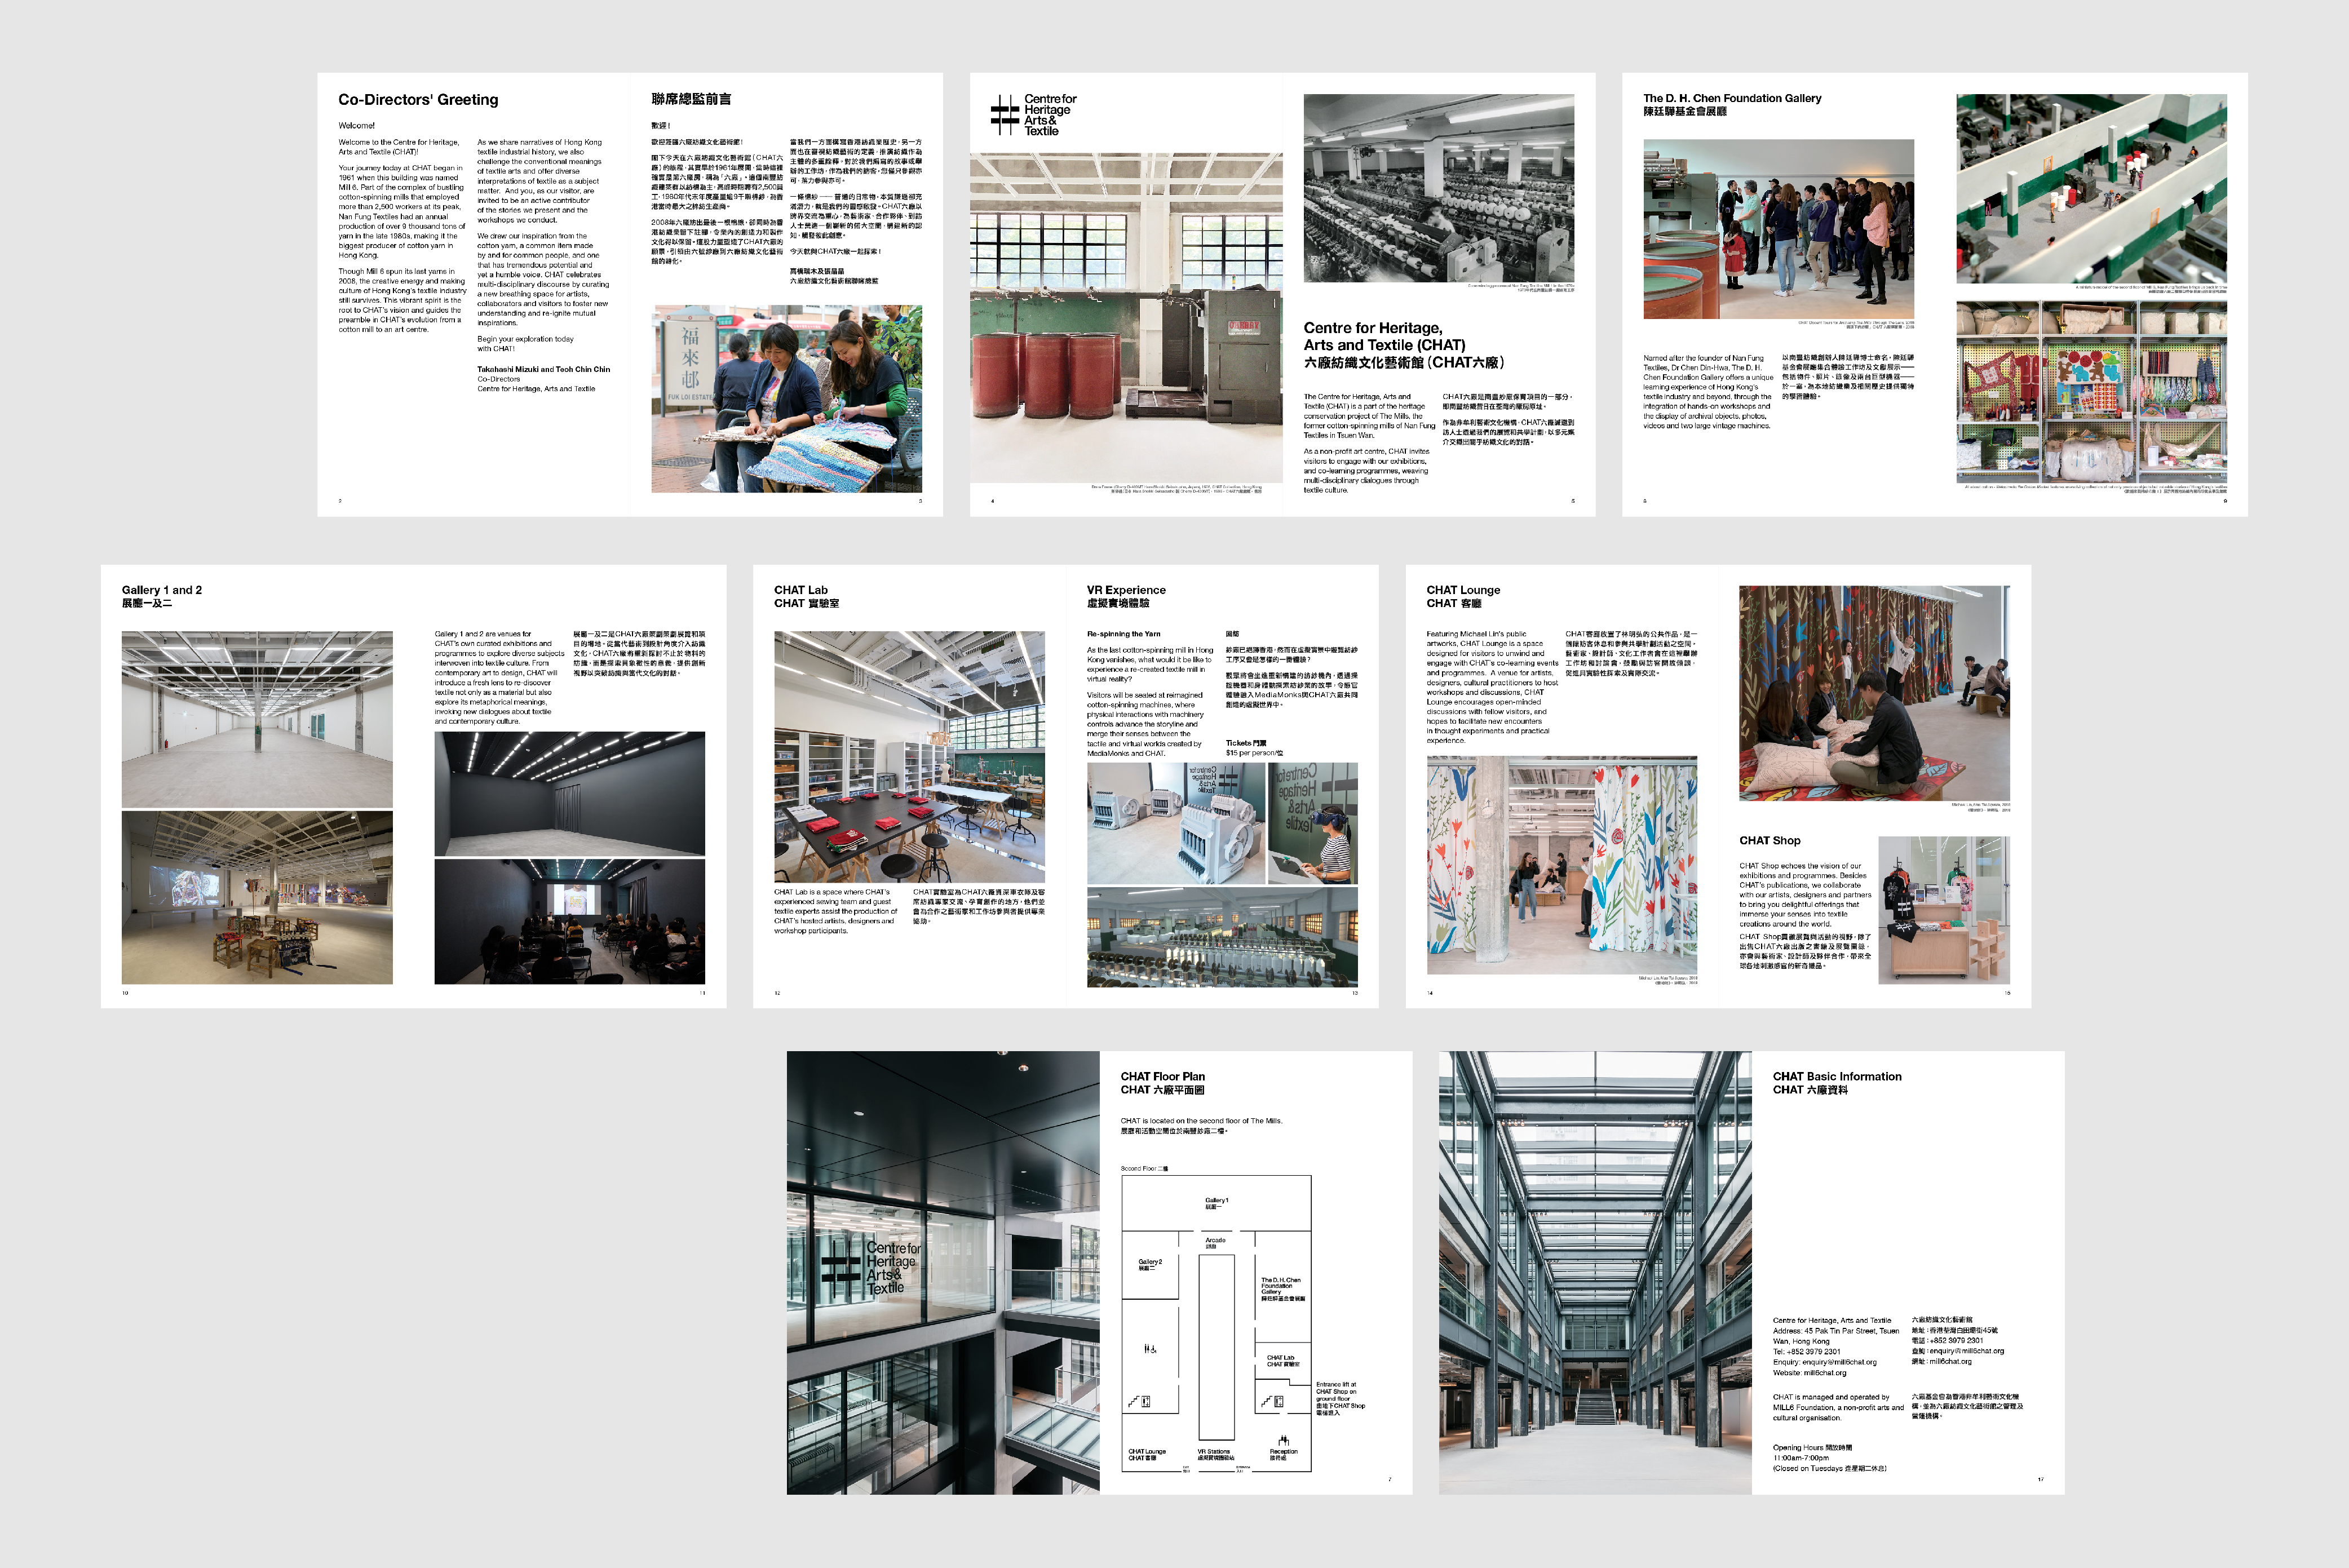Click the left elevator icon on floor plan
The width and height of the screenshot is (2349, 1568).
coord(1146,1402)
